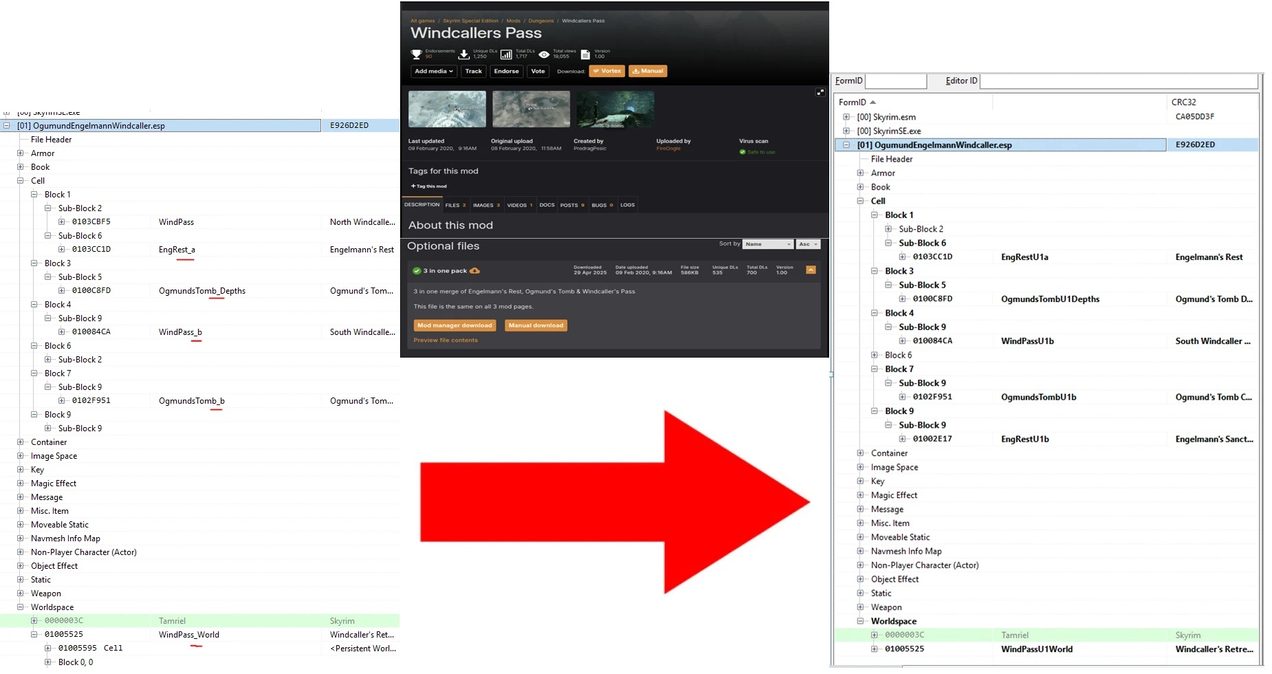The height and width of the screenshot is (674, 1272).
Task: Switch to the DESCRIPTION tab
Action: click(x=422, y=205)
